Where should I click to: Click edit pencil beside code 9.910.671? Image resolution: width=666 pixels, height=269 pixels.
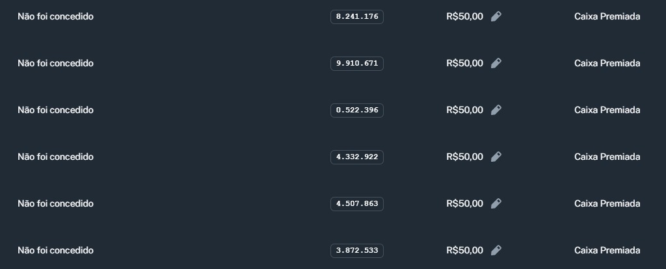point(496,64)
